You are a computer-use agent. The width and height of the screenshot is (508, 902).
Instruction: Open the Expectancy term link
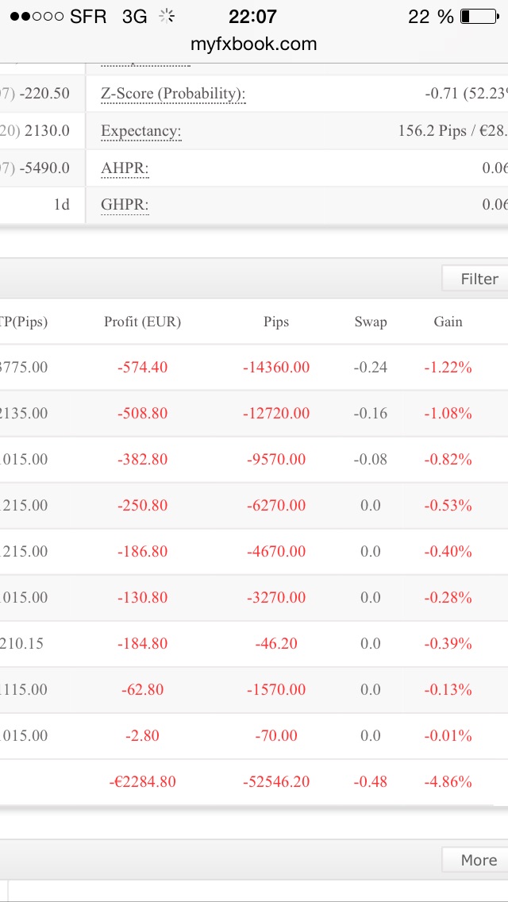click(x=141, y=131)
